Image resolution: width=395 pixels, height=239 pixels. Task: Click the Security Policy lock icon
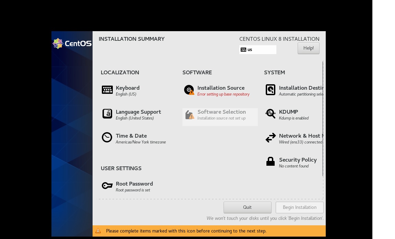point(270,161)
